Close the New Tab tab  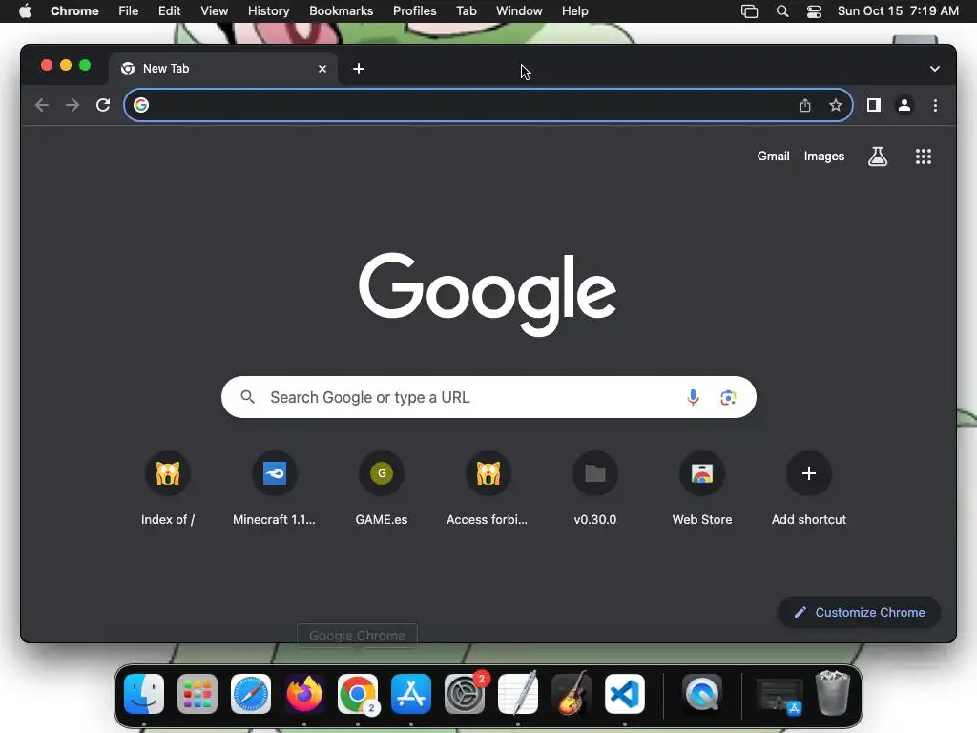tap(322, 69)
